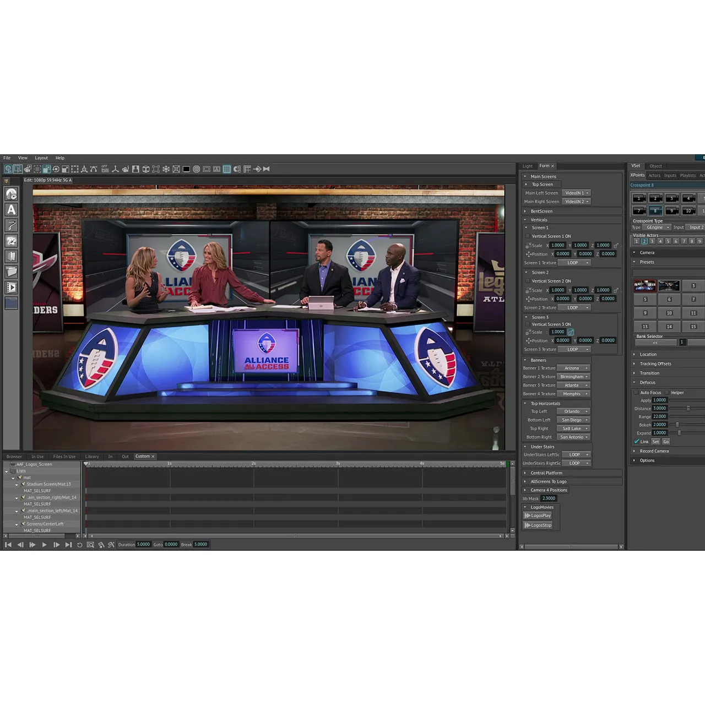Click the Defocus Go button
Screen dimensions: 705x705
666,442
